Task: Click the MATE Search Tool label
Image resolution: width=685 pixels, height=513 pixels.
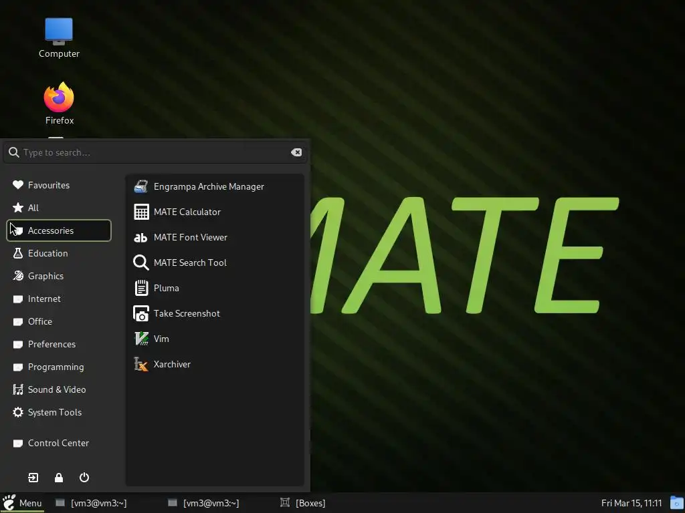Action: [190, 263]
